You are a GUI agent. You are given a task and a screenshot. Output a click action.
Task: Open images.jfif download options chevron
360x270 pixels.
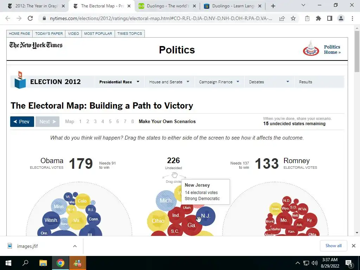click(75, 246)
